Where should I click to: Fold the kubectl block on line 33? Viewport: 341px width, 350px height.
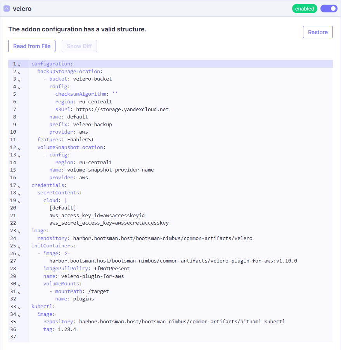pyautogui.click(x=19, y=307)
